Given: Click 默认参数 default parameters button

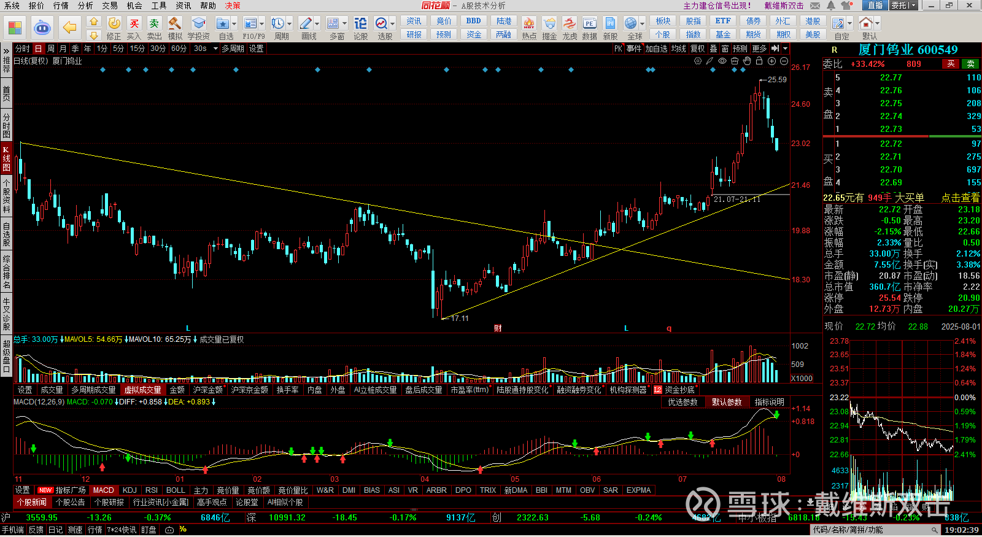Looking at the screenshot, I should [x=727, y=402].
